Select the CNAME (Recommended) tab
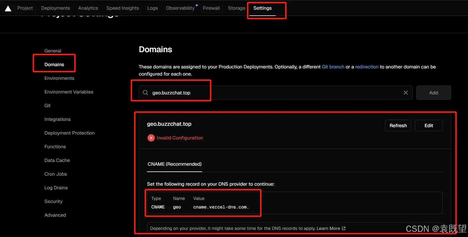Viewport: 468px width, 237px height. tap(174, 164)
